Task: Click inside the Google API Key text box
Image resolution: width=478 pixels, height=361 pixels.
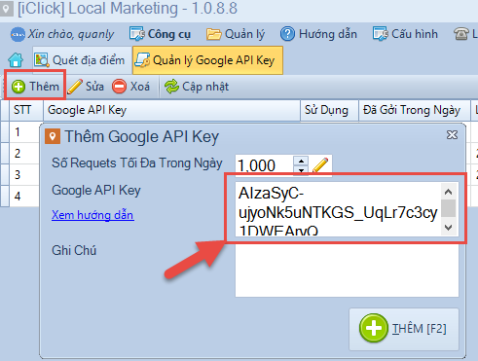Action: [338, 209]
